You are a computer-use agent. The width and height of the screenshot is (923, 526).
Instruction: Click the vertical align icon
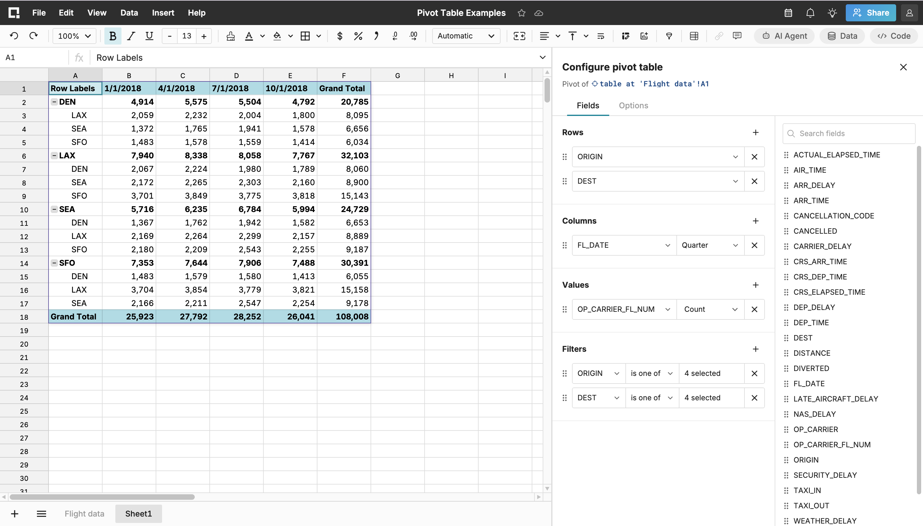point(572,36)
